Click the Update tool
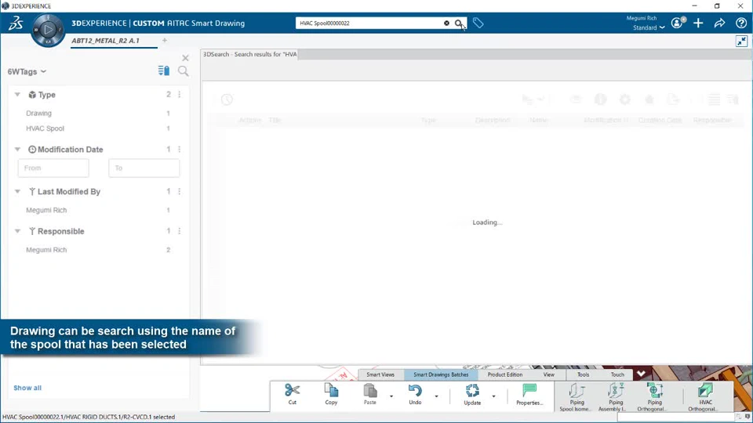The height and width of the screenshot is (423, 753). tap(472, 395)
